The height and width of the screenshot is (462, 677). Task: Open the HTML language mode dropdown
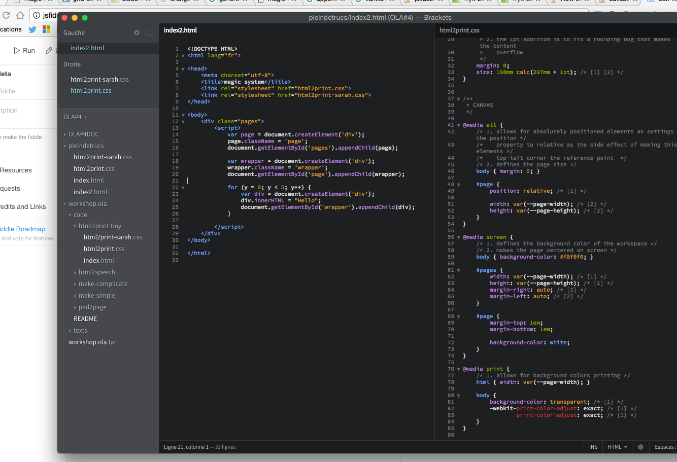click(618, 447)
